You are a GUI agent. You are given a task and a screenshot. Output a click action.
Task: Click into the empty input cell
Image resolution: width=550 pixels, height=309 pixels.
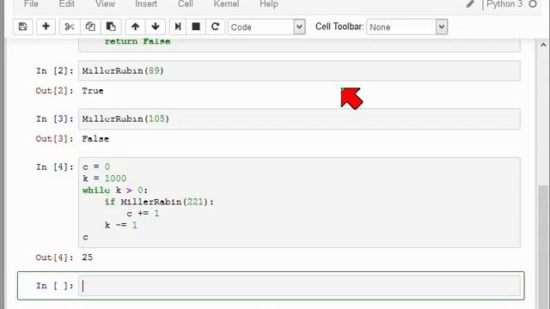[299, 286]
